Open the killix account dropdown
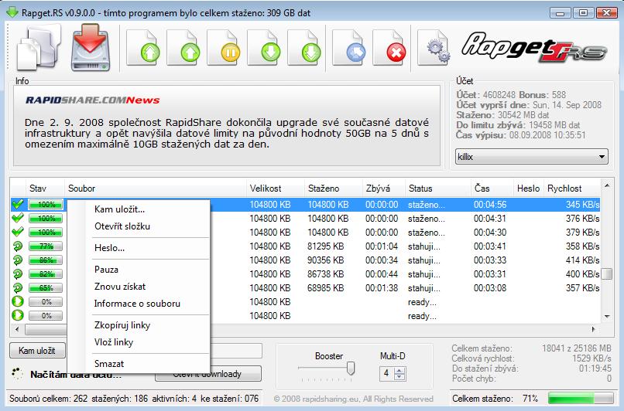Viewport: 624px width, 411px height. tap(532, 157)
